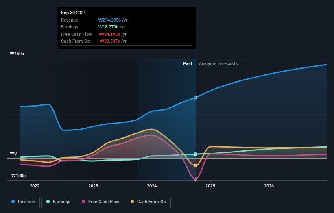The height and width of the screenshot is (213, 334).
Task: Click the 2024 x-axis label
Action: (x=152, y=186)
